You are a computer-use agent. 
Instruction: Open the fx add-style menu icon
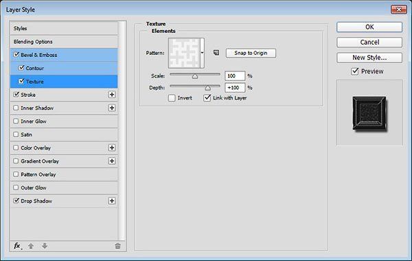point(17,246)
